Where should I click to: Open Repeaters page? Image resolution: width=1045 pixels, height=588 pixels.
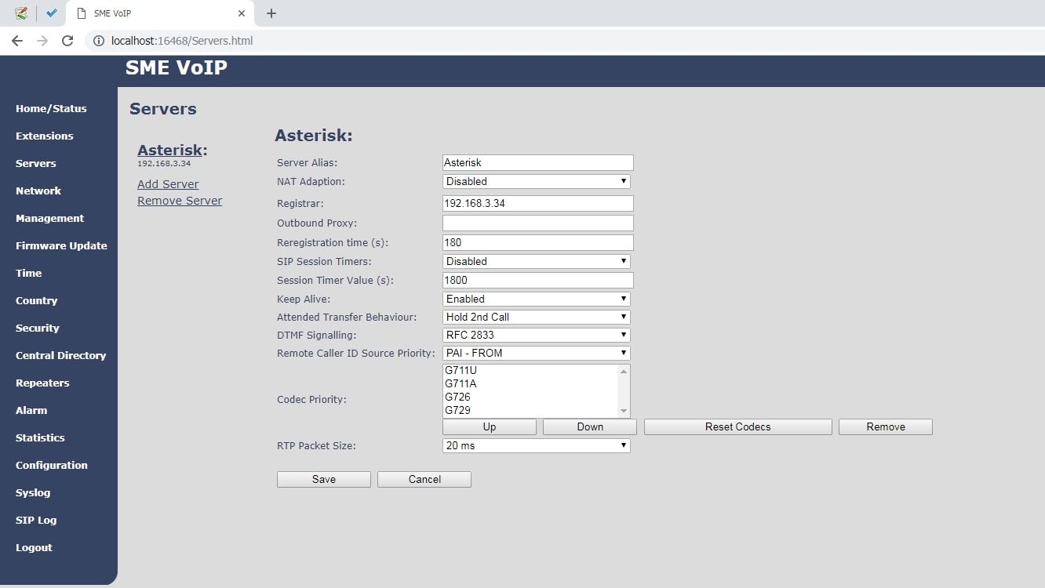click(x=42, y=383)
